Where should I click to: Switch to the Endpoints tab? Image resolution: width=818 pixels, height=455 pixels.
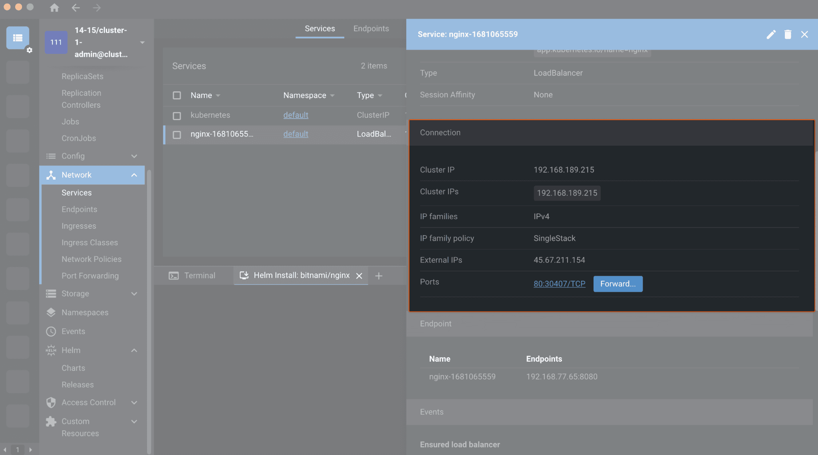click(x=371, y=29)
